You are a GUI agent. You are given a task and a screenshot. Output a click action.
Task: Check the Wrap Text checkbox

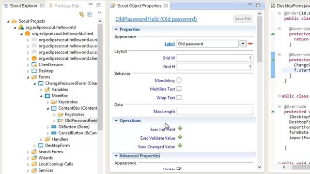(x=179, y=98)
